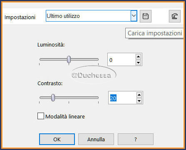
Task: Cancel with the Annulla button
Action: point(96,139)
